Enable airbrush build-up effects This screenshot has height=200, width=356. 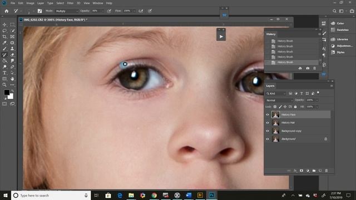(x=141, y=11)
